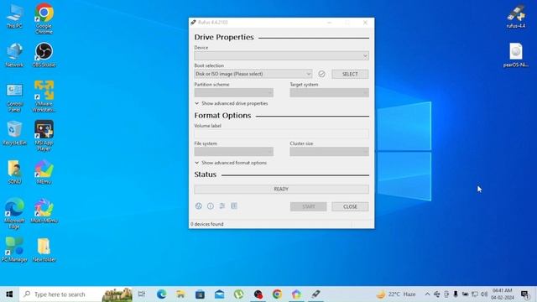
Task: Select the rufus-4.4 executable on the desktop
Action: (516, 17)
